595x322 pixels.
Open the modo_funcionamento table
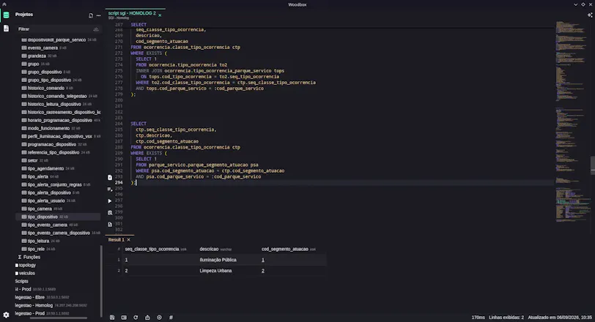[x=48, y=128]
